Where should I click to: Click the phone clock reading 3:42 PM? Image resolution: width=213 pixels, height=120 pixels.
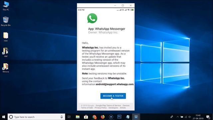click(81, 10)
